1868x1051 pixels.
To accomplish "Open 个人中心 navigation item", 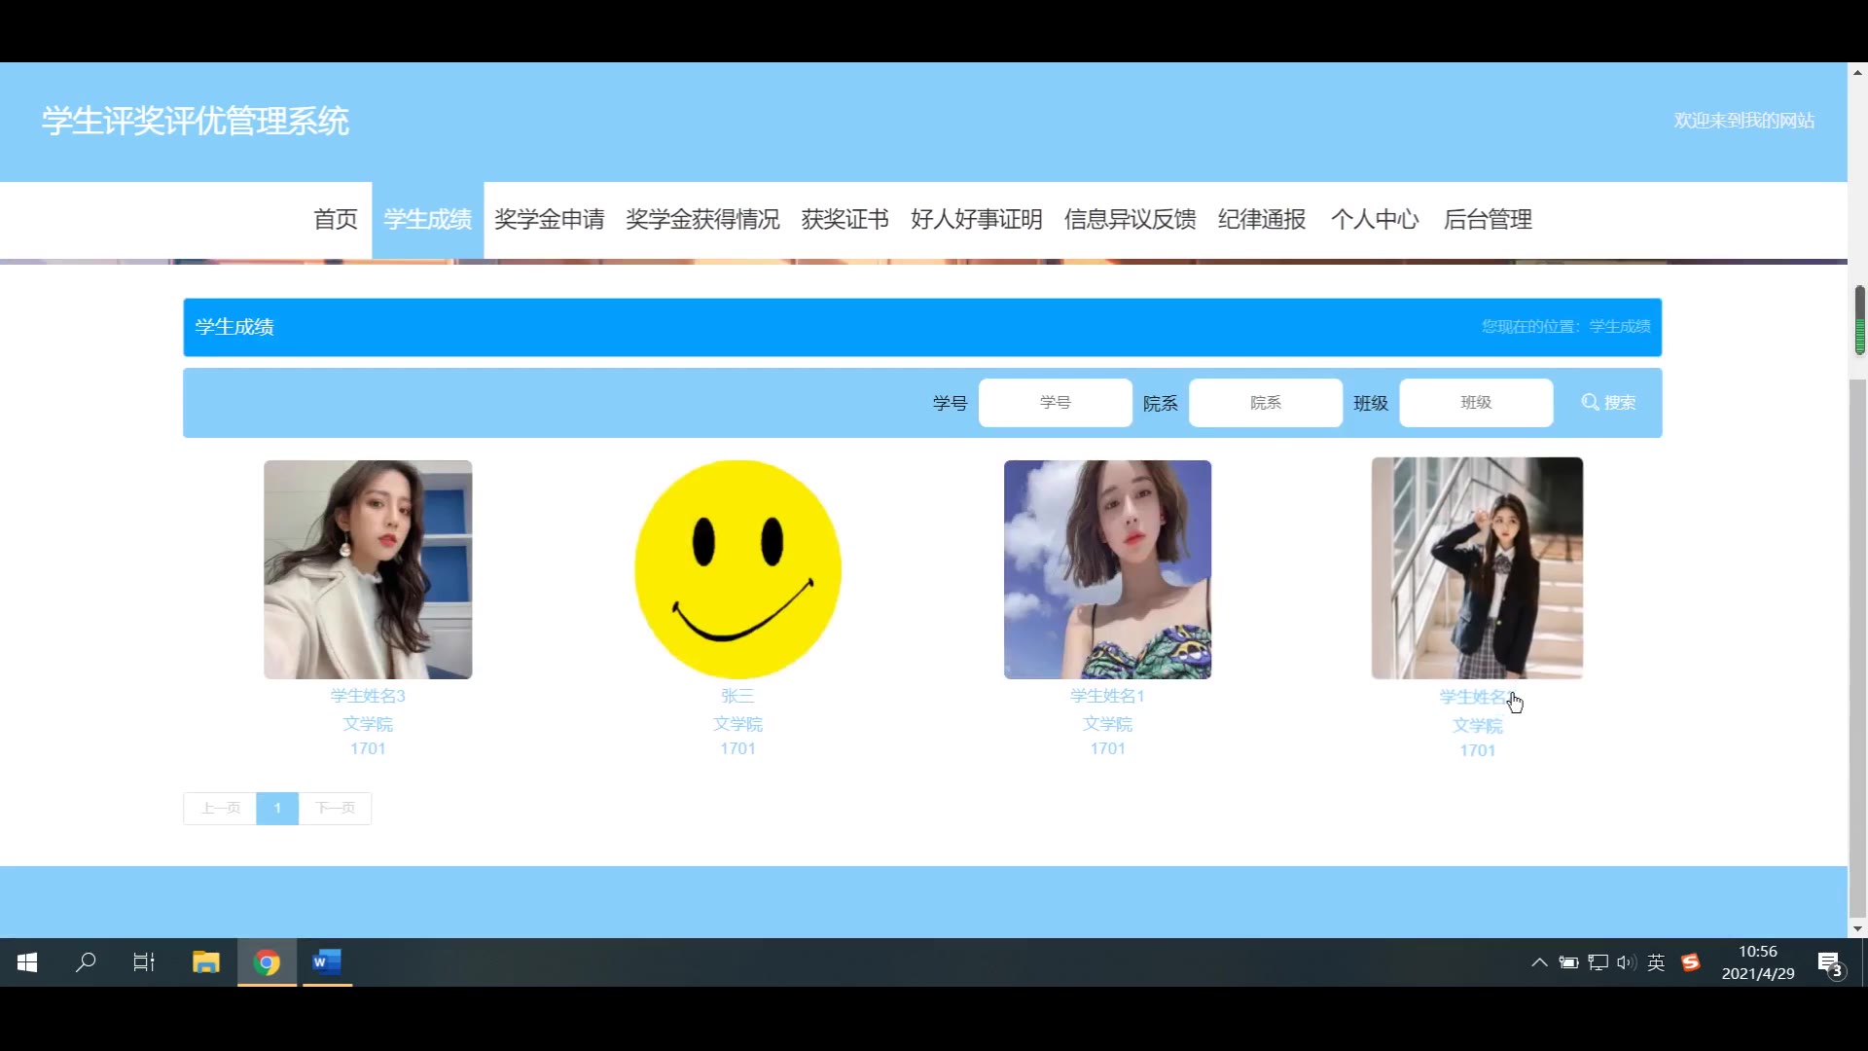I will coord(1375,220).
